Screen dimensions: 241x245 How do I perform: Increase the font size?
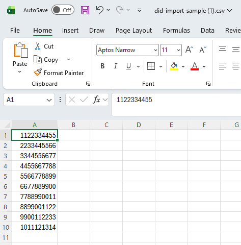click(x=189, y=50)
